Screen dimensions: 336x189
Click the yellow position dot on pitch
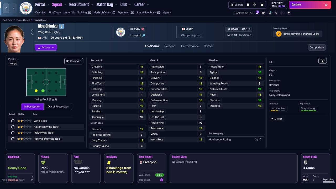point(36,91)
